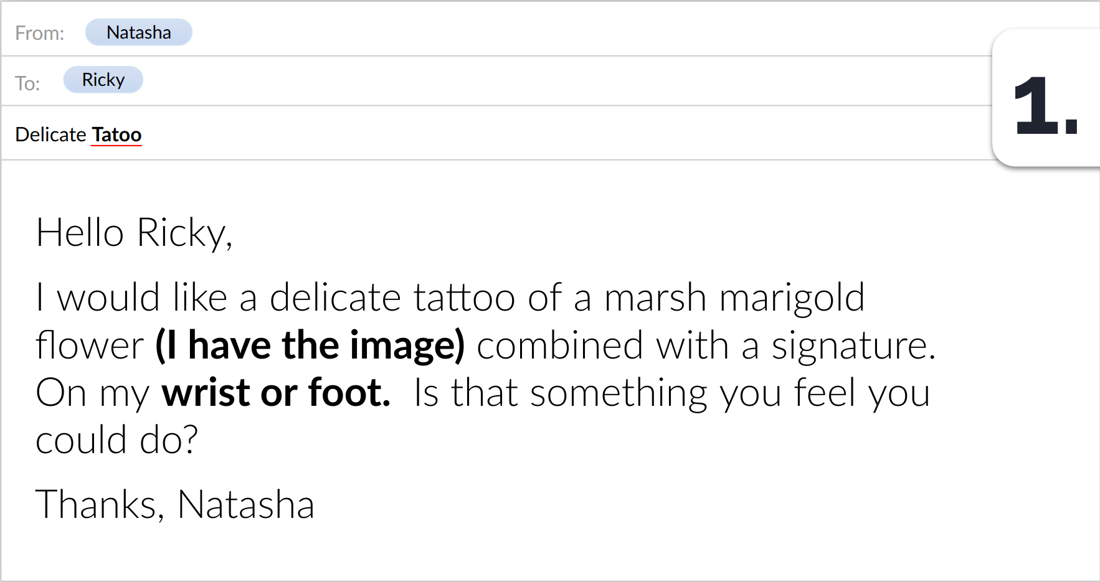Click the phrase could do? in the message
Image resolution: width=1100 pixels, height=582 pixels.
(x=116, y=440)
